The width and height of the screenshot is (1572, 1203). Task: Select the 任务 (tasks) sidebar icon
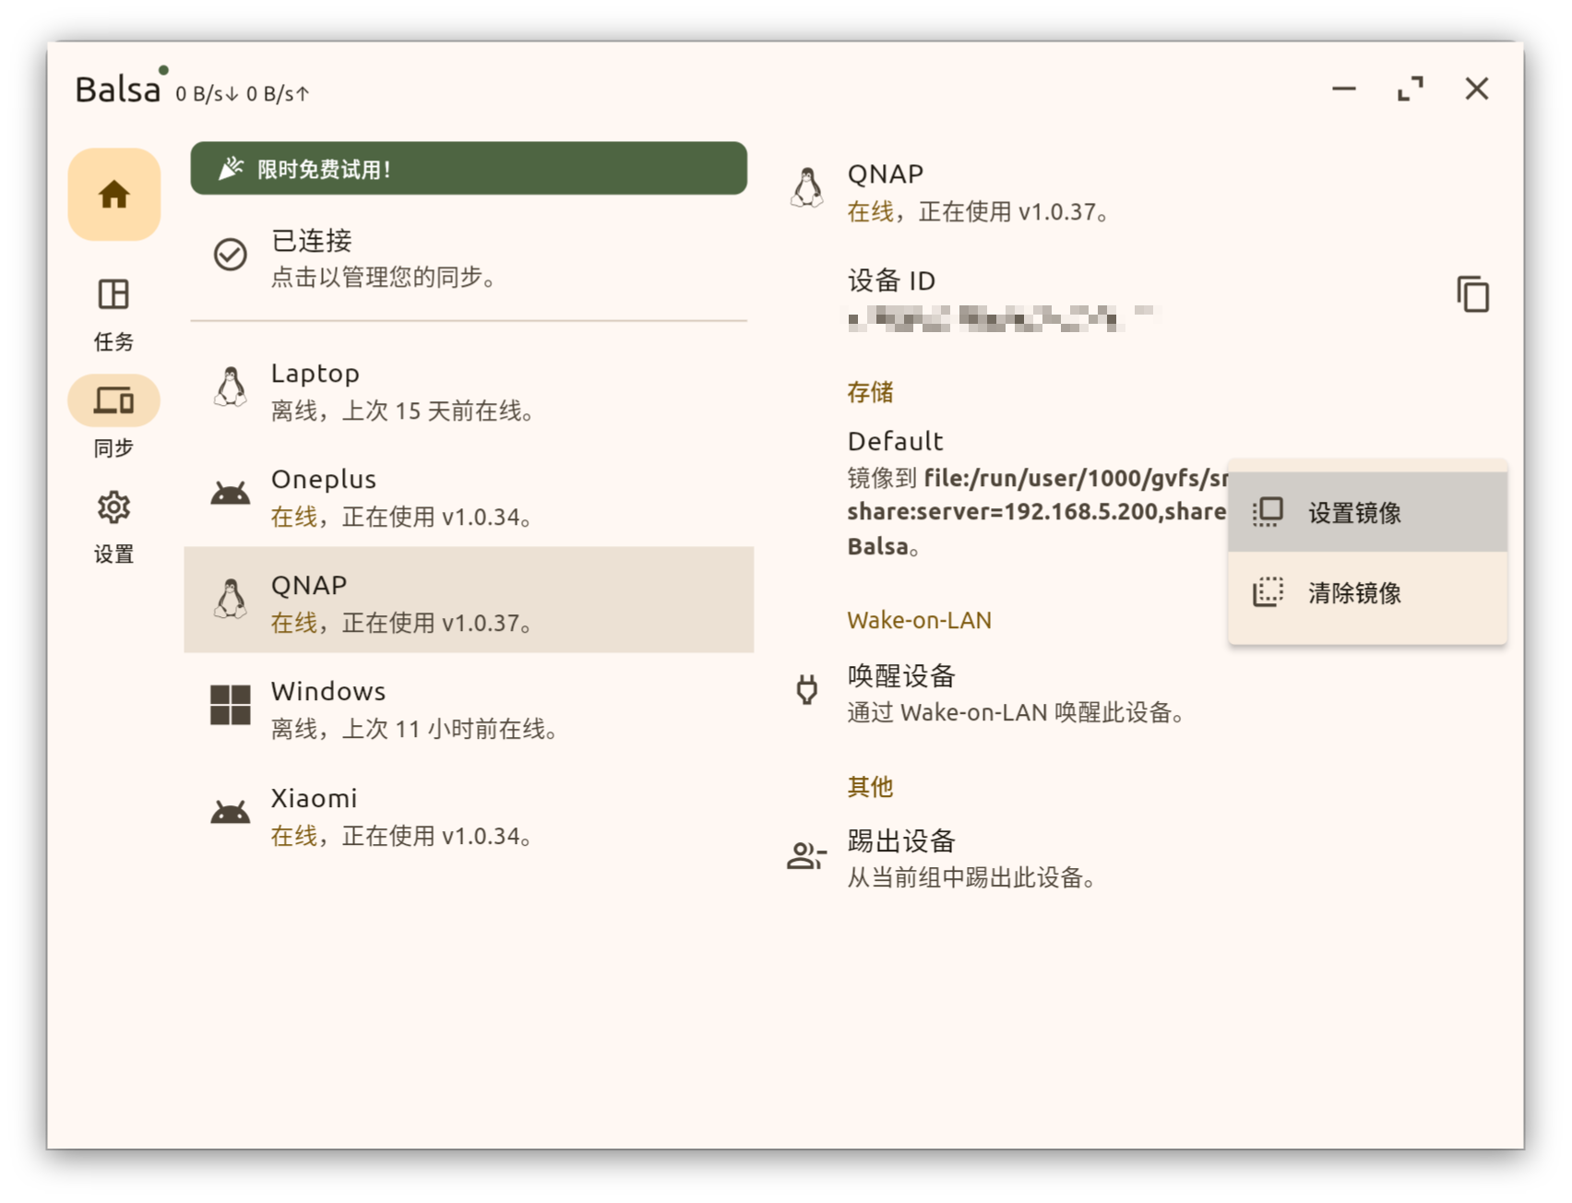(x=113, y=295)
